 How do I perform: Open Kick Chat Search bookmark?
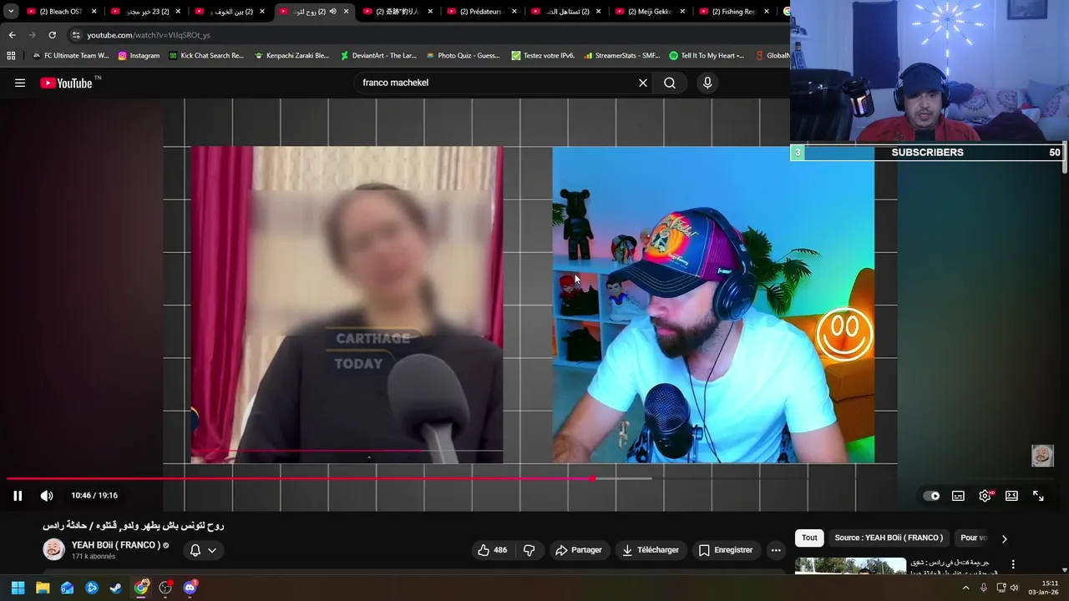tap(206, 56)
